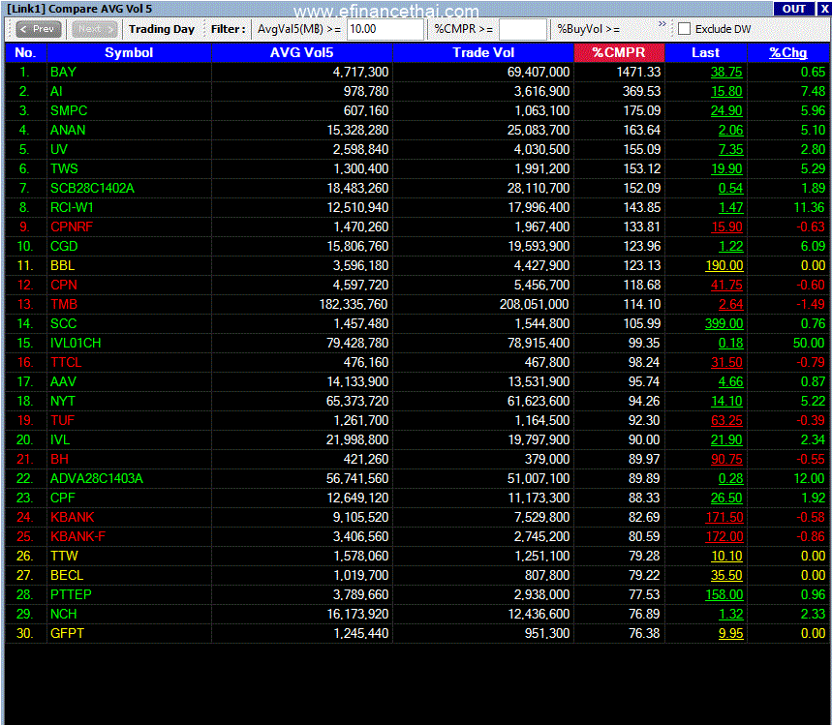Select the NYT symbol
The height and width of the screenshot is (725, 832).
(63, 401)
